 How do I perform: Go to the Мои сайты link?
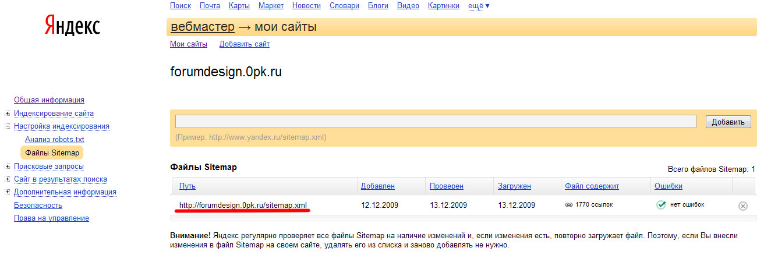coord(189,44)
